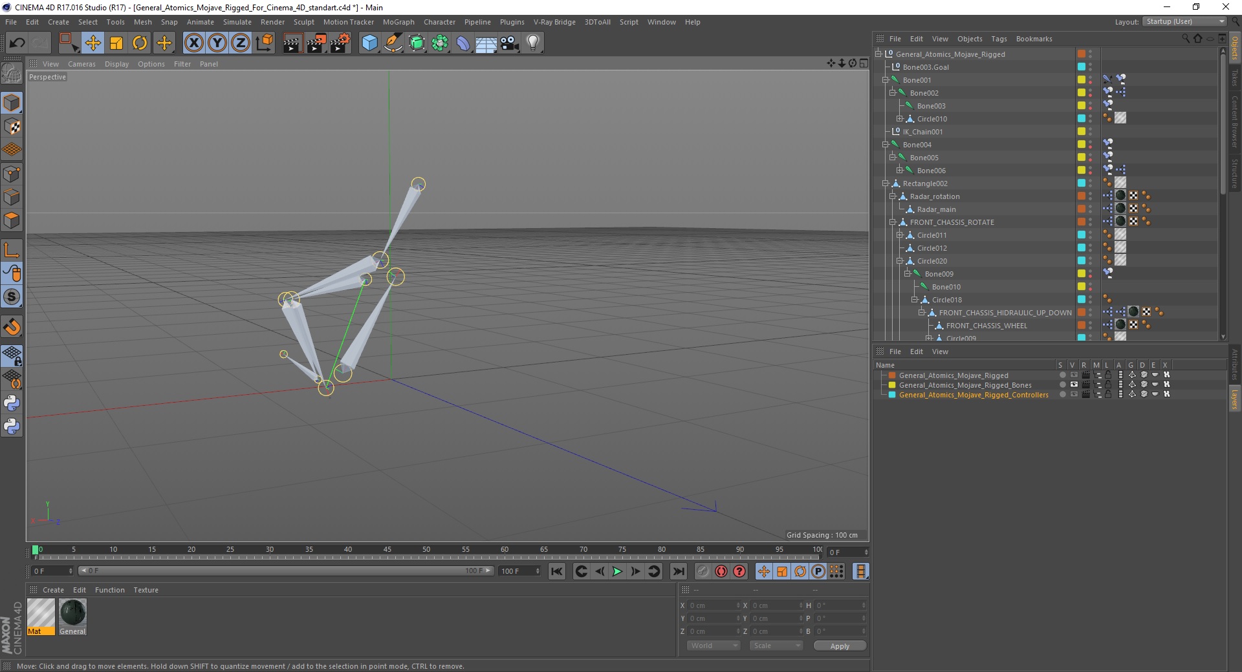Enable Model mode in left palette
The height and width of the screenshot is (672, 1242).
tap(12, 103)
